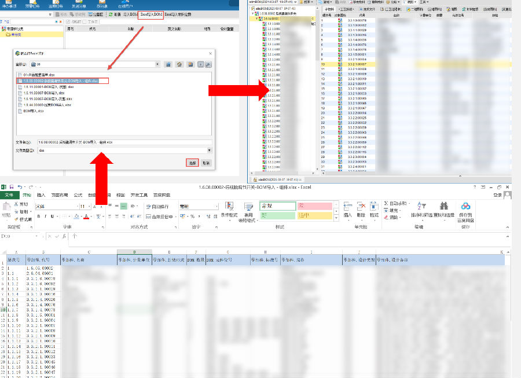Toggle the 工作区 checkbox
The height and width of the screenshot is (378, 521).
[85, 21]
